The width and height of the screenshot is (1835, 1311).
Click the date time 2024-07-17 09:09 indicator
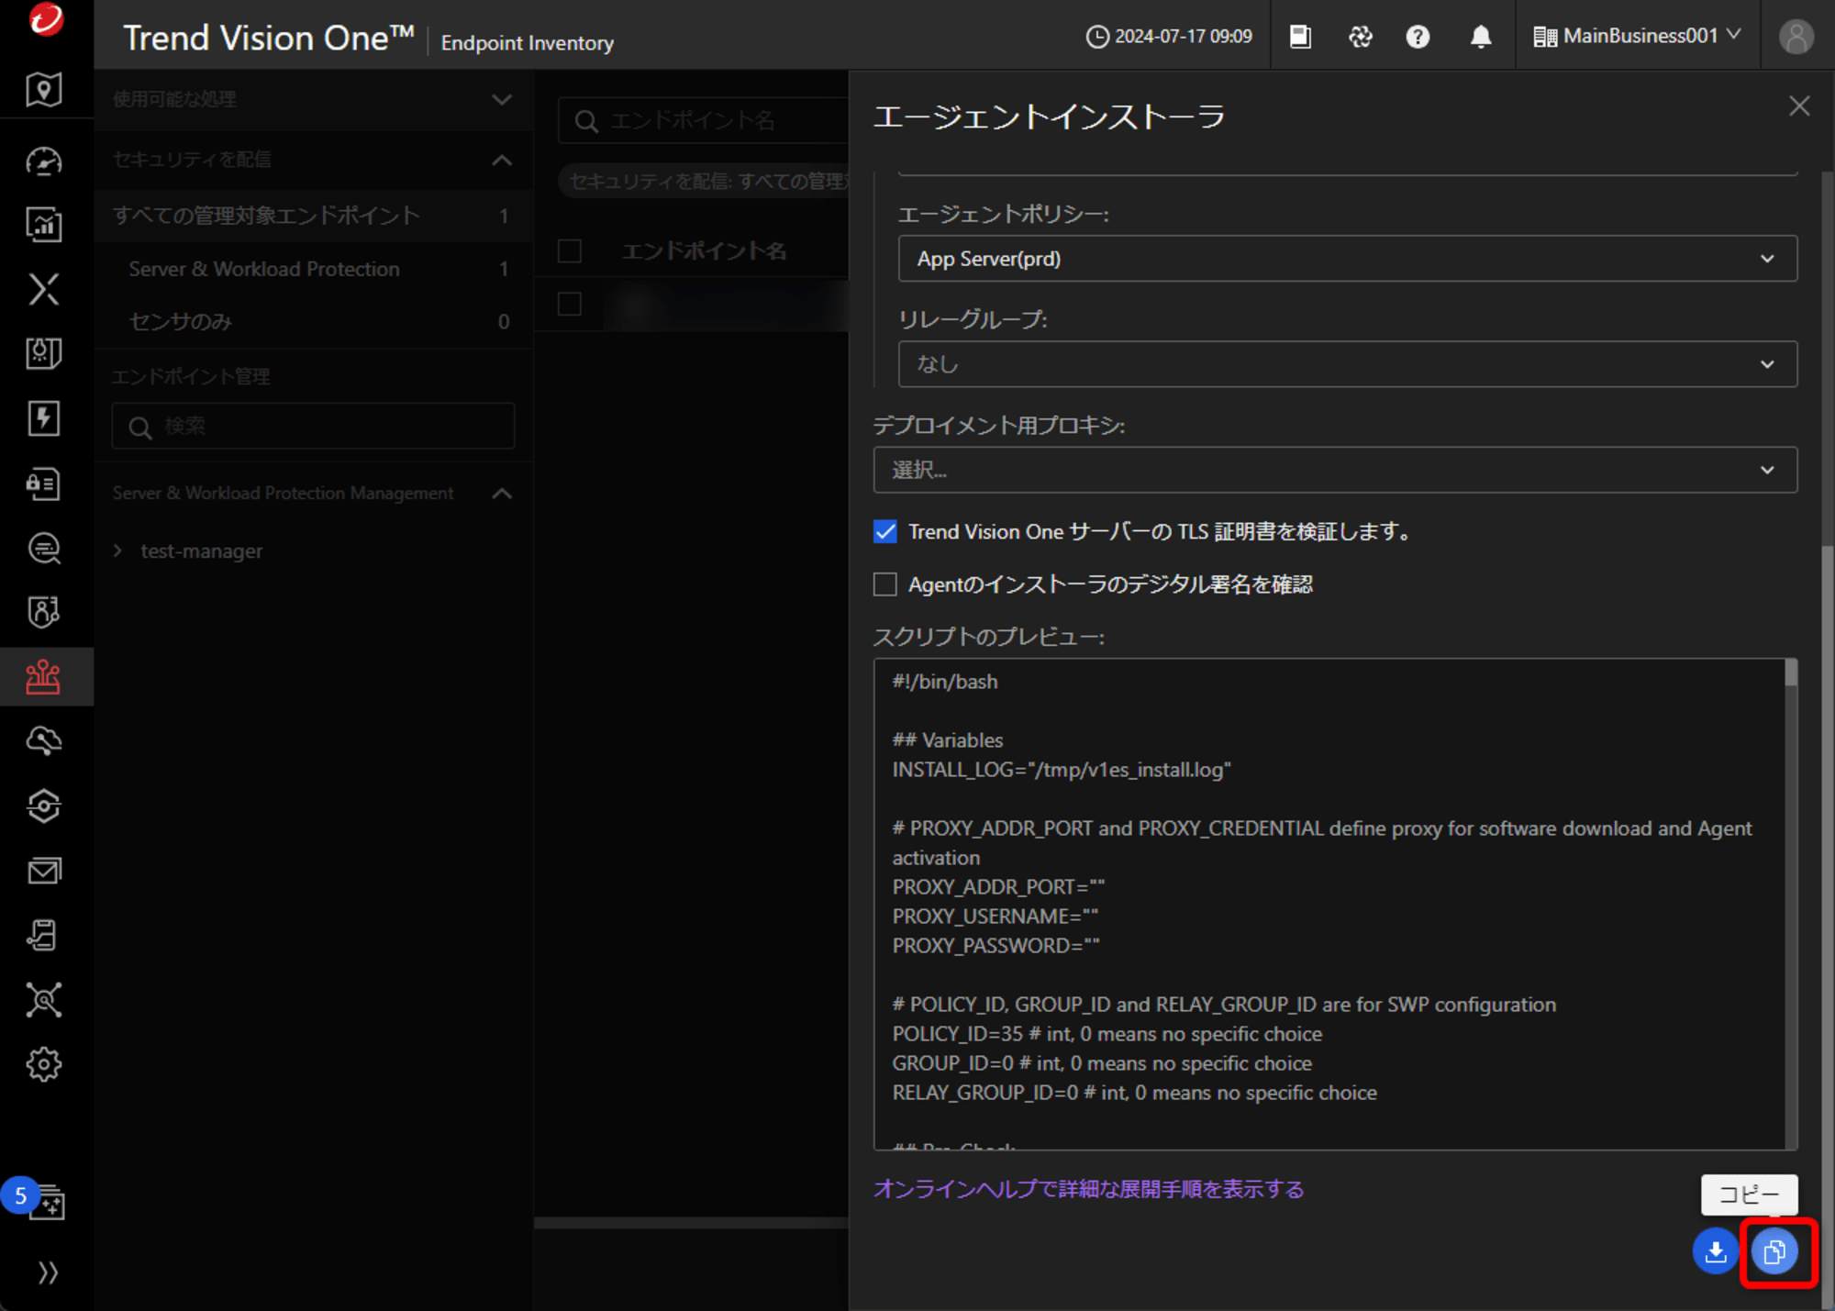[x=1169, y=37]
